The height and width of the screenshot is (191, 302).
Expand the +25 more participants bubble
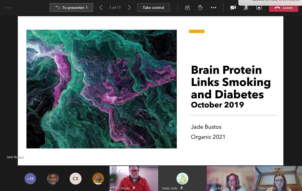30,179
